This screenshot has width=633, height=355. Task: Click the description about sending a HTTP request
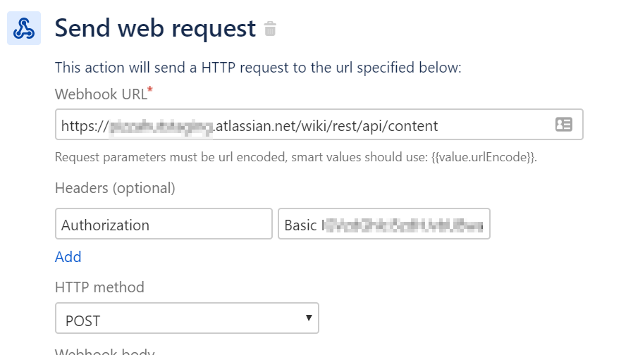[258, 68]
